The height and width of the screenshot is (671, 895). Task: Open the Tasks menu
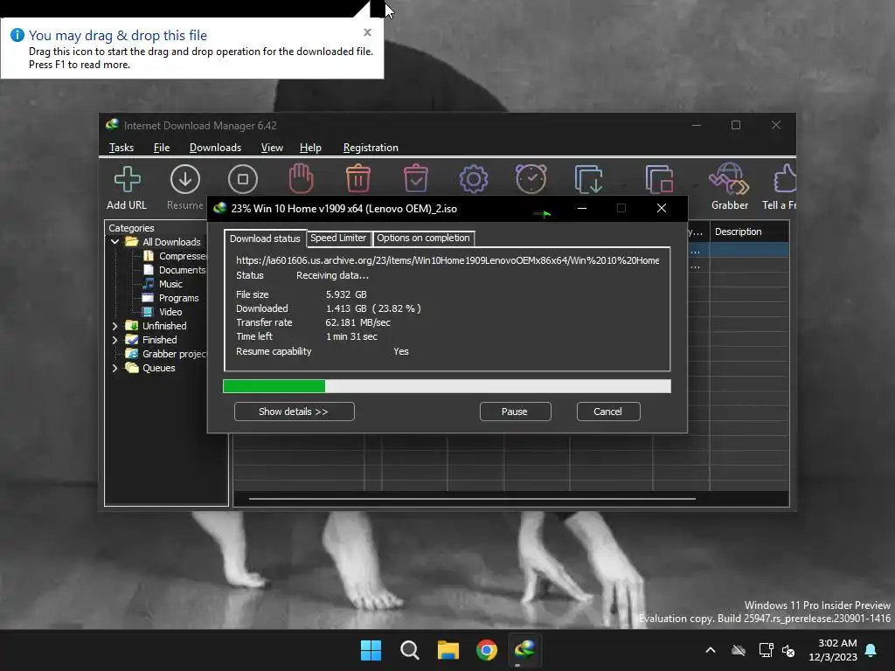click(x=121, y=147)
